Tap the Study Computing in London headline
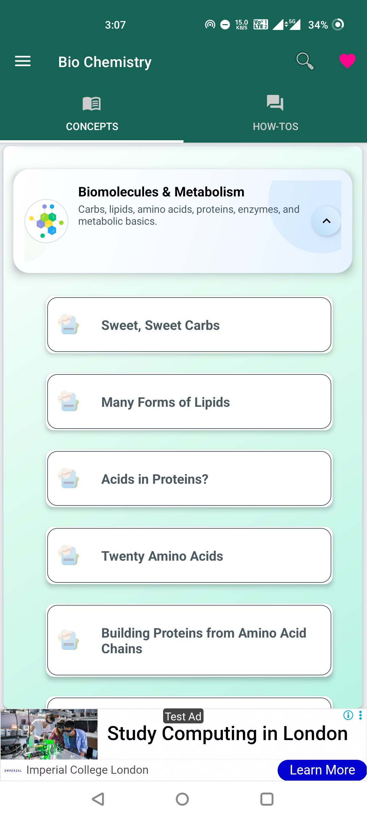367x817 pixels. [227, 733]
